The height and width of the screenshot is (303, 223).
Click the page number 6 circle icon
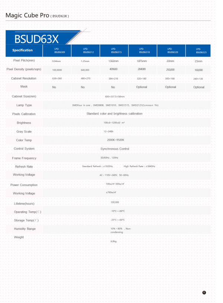[204, 293]
